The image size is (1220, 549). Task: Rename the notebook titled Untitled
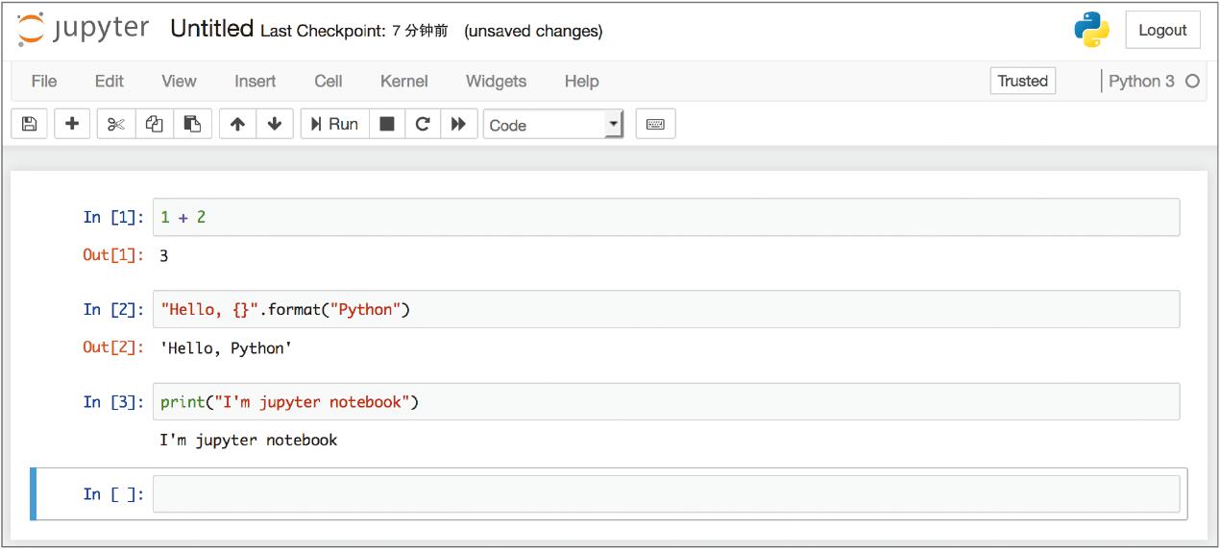coord(211,29)
